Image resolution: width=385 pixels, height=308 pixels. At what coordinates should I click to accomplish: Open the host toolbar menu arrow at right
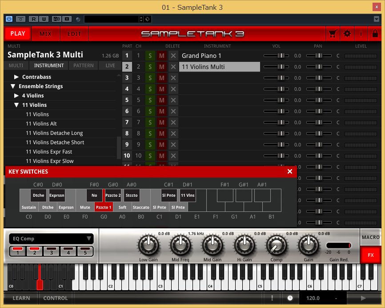pos(377,19)
